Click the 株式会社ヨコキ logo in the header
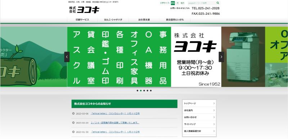 coord(84,10)
